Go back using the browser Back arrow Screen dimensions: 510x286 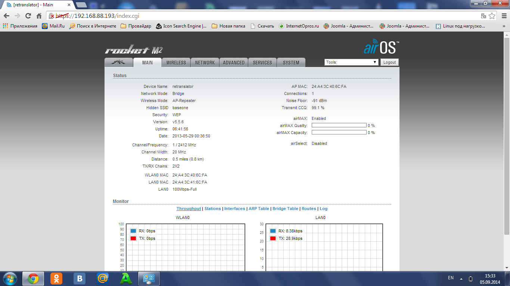[6, 16]
